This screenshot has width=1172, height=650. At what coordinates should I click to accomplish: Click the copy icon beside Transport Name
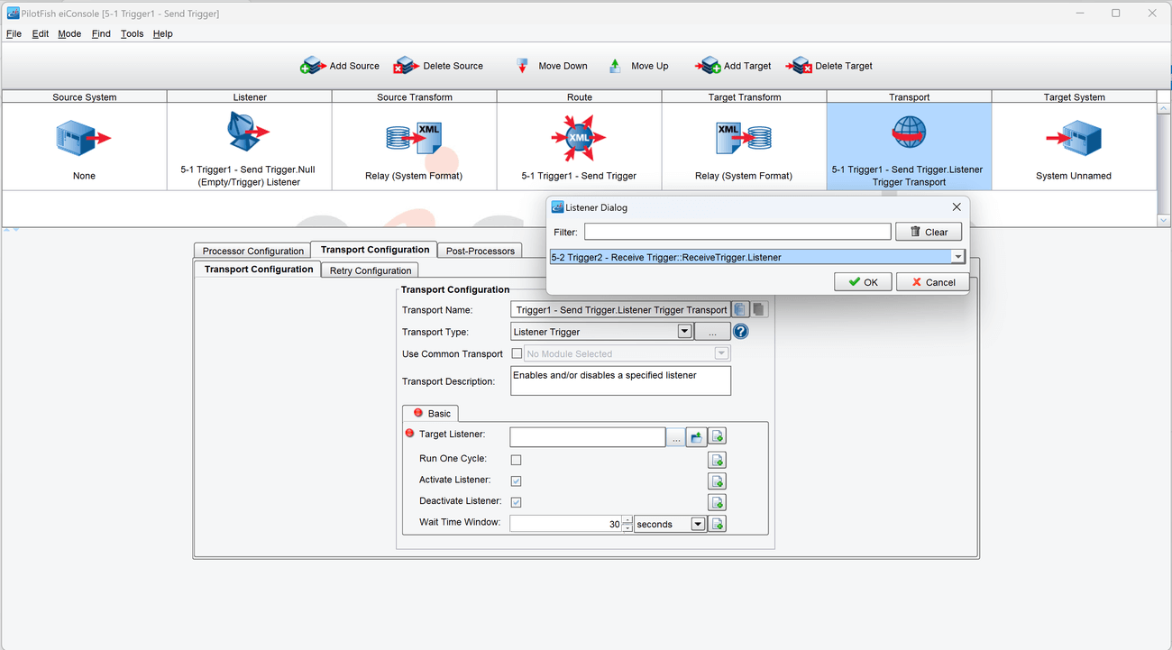click(x=740, y=309)
